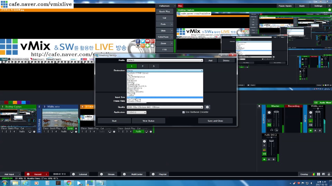Screen dimensions: 332x186
Task: Open vMix taskbar icon
Action: click(90, 183)
